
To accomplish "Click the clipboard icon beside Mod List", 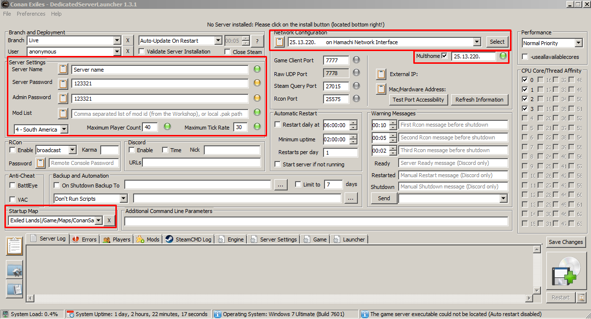I will point(63,113).
